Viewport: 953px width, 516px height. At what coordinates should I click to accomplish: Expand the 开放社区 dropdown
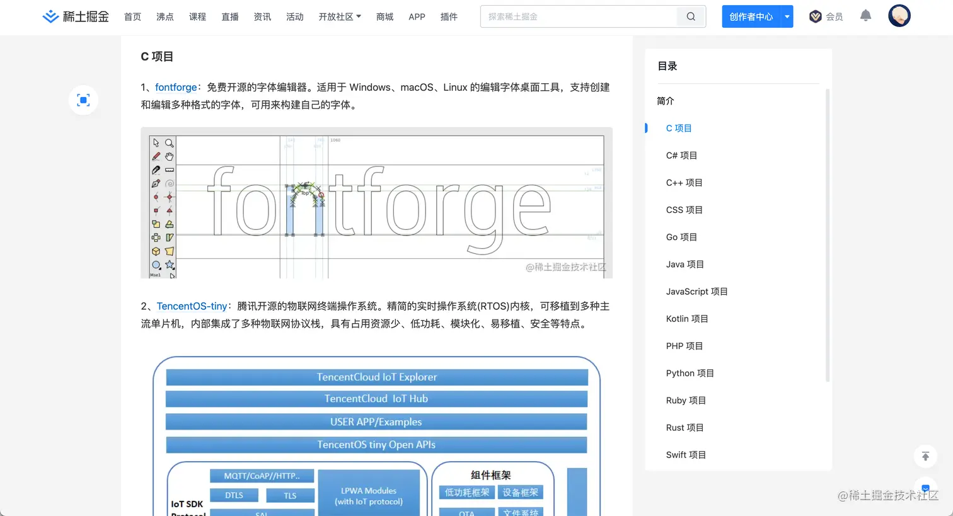pyautogui.click(x=340, y=17)
